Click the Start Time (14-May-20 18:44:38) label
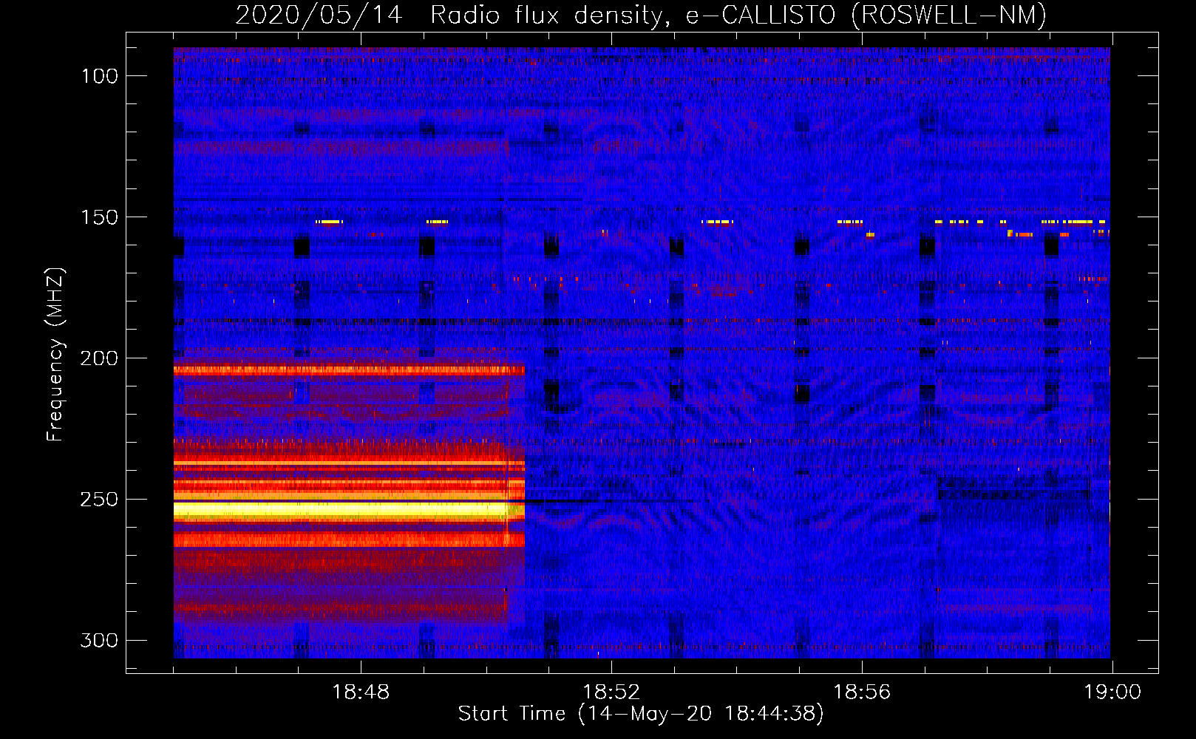Screen dimensions: 1196x739 (641, 714)
